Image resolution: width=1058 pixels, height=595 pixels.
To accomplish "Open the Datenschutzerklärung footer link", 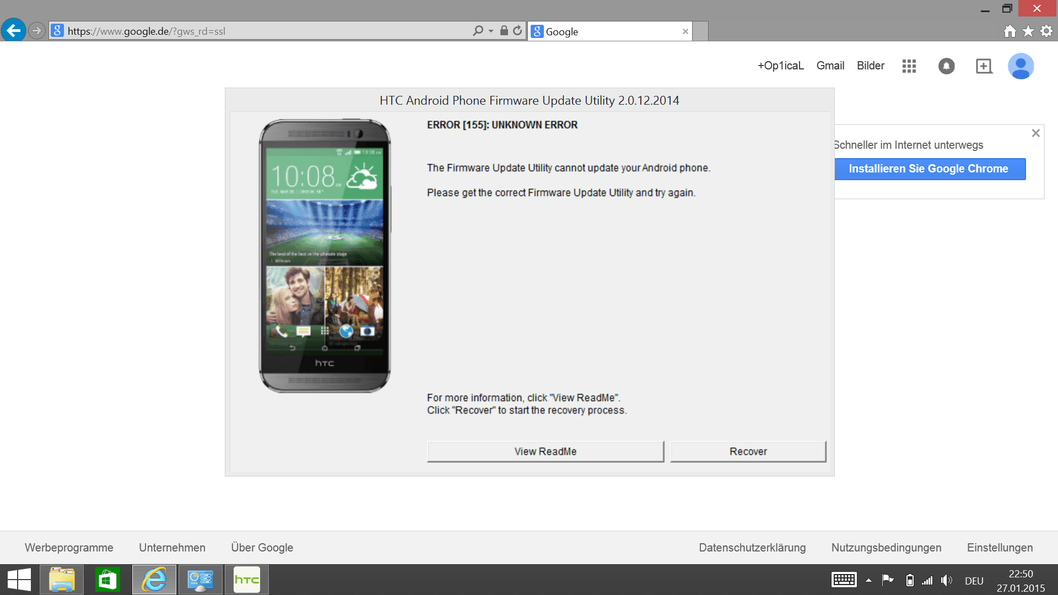I will click(752, 548).
